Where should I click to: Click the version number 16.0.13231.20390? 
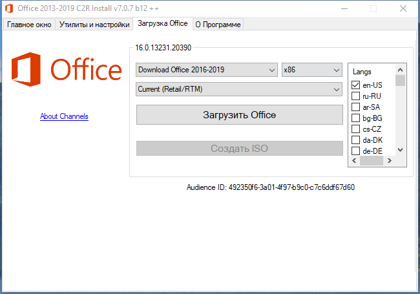[x=163, y=48]
